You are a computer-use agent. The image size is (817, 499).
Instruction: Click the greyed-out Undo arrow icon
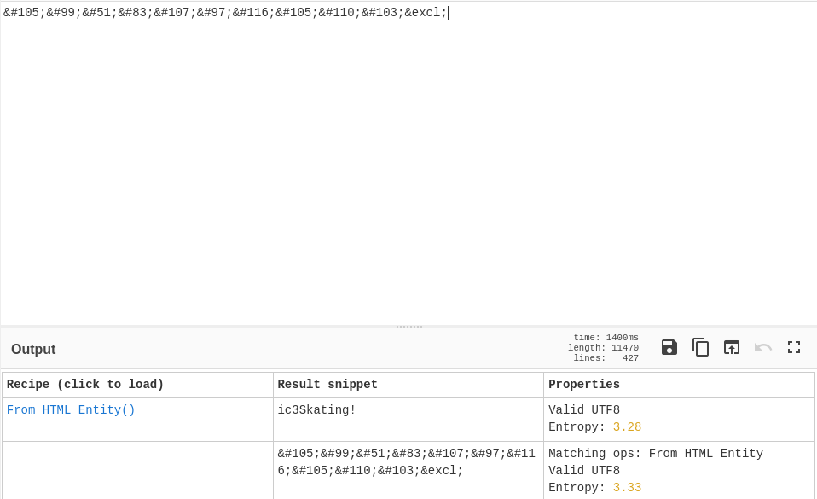tap(763, 347)
